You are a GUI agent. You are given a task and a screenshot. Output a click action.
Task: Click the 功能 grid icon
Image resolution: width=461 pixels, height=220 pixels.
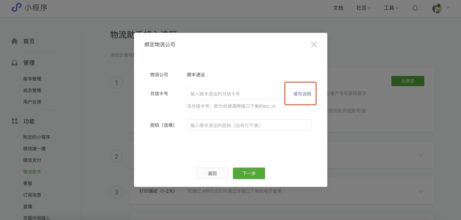[15, 121]
